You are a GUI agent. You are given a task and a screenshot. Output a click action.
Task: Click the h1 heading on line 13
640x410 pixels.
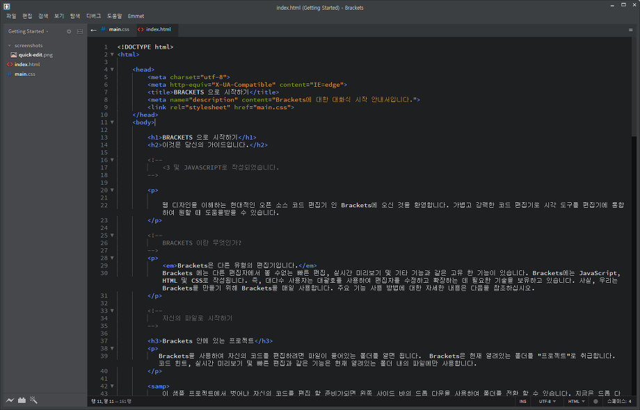click(x=202, y=138)
